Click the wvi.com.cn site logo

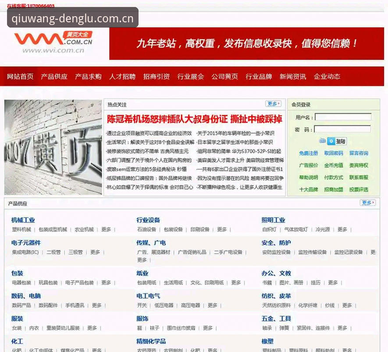(x=53, y=42)
